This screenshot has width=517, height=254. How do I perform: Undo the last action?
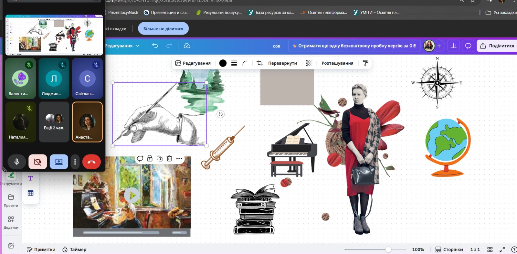point(155,46)
